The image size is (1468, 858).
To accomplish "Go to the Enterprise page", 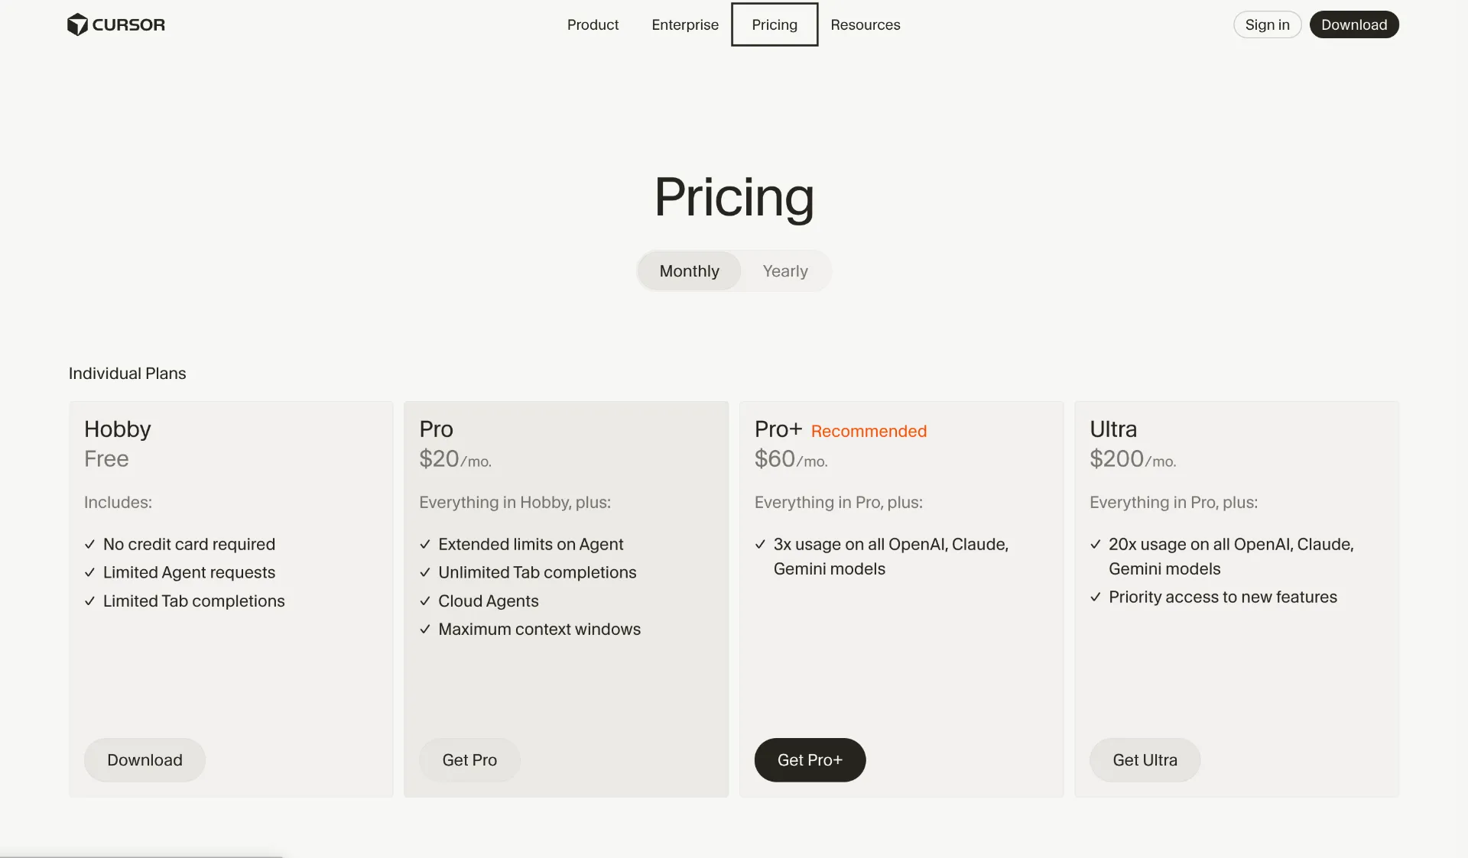I will [685, 24].
